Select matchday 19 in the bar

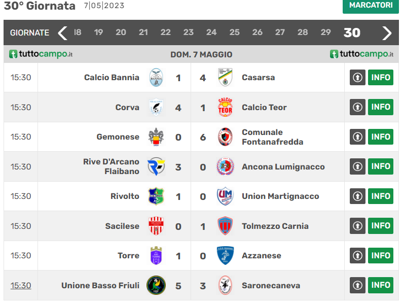98,32
